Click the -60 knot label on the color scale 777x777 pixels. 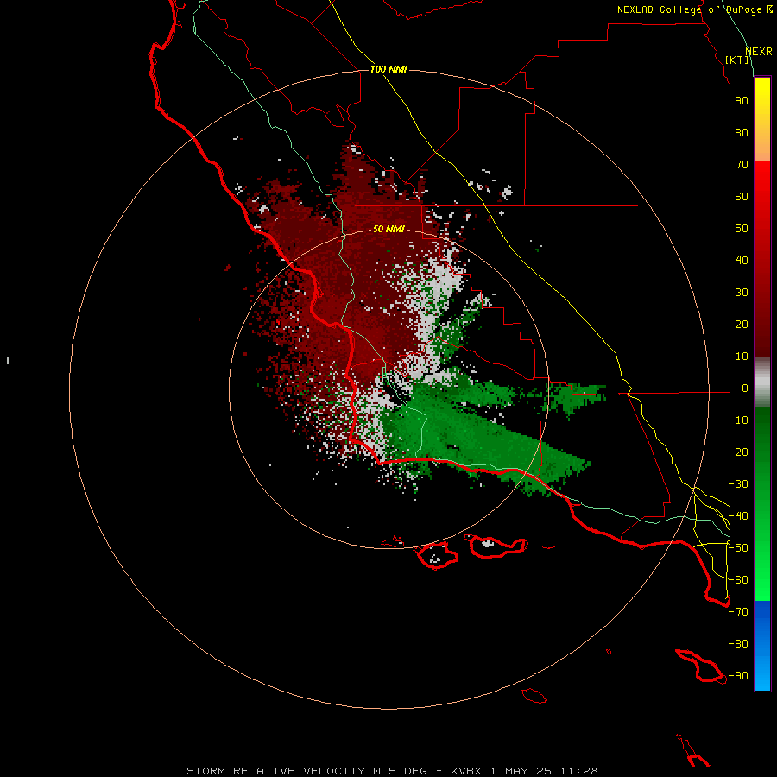tap(738, 580)
